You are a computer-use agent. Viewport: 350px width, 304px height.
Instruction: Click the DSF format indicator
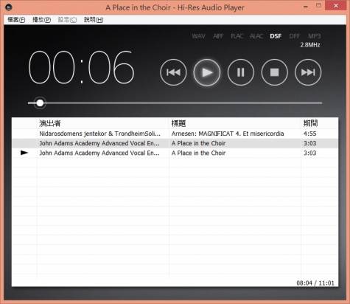(276, 36)
